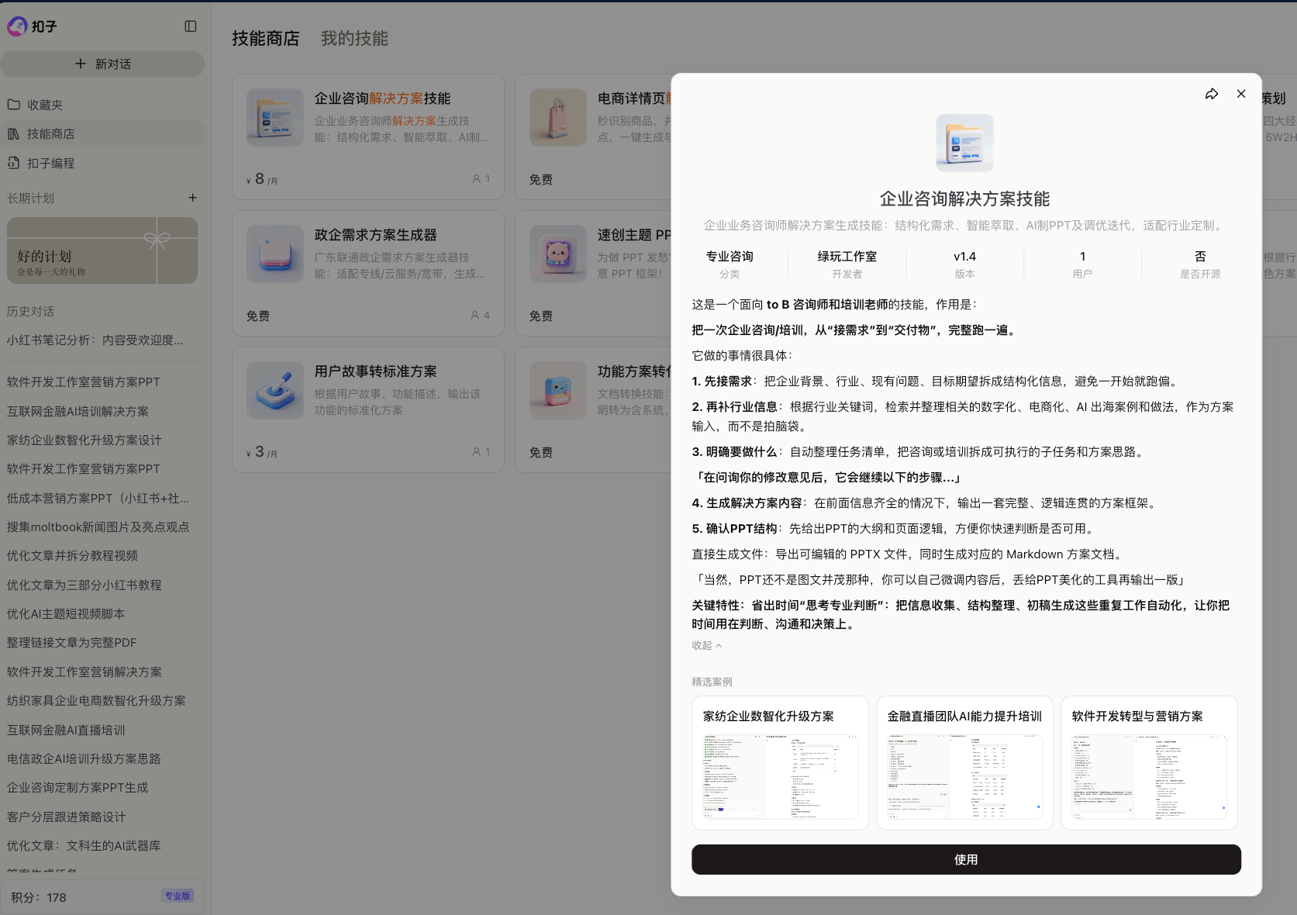
Task: Select the 技能商店 tab heading
Action: (x=265, y=39)
